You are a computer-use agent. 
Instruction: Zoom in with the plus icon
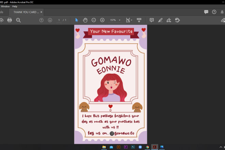[x=102, y=20]
